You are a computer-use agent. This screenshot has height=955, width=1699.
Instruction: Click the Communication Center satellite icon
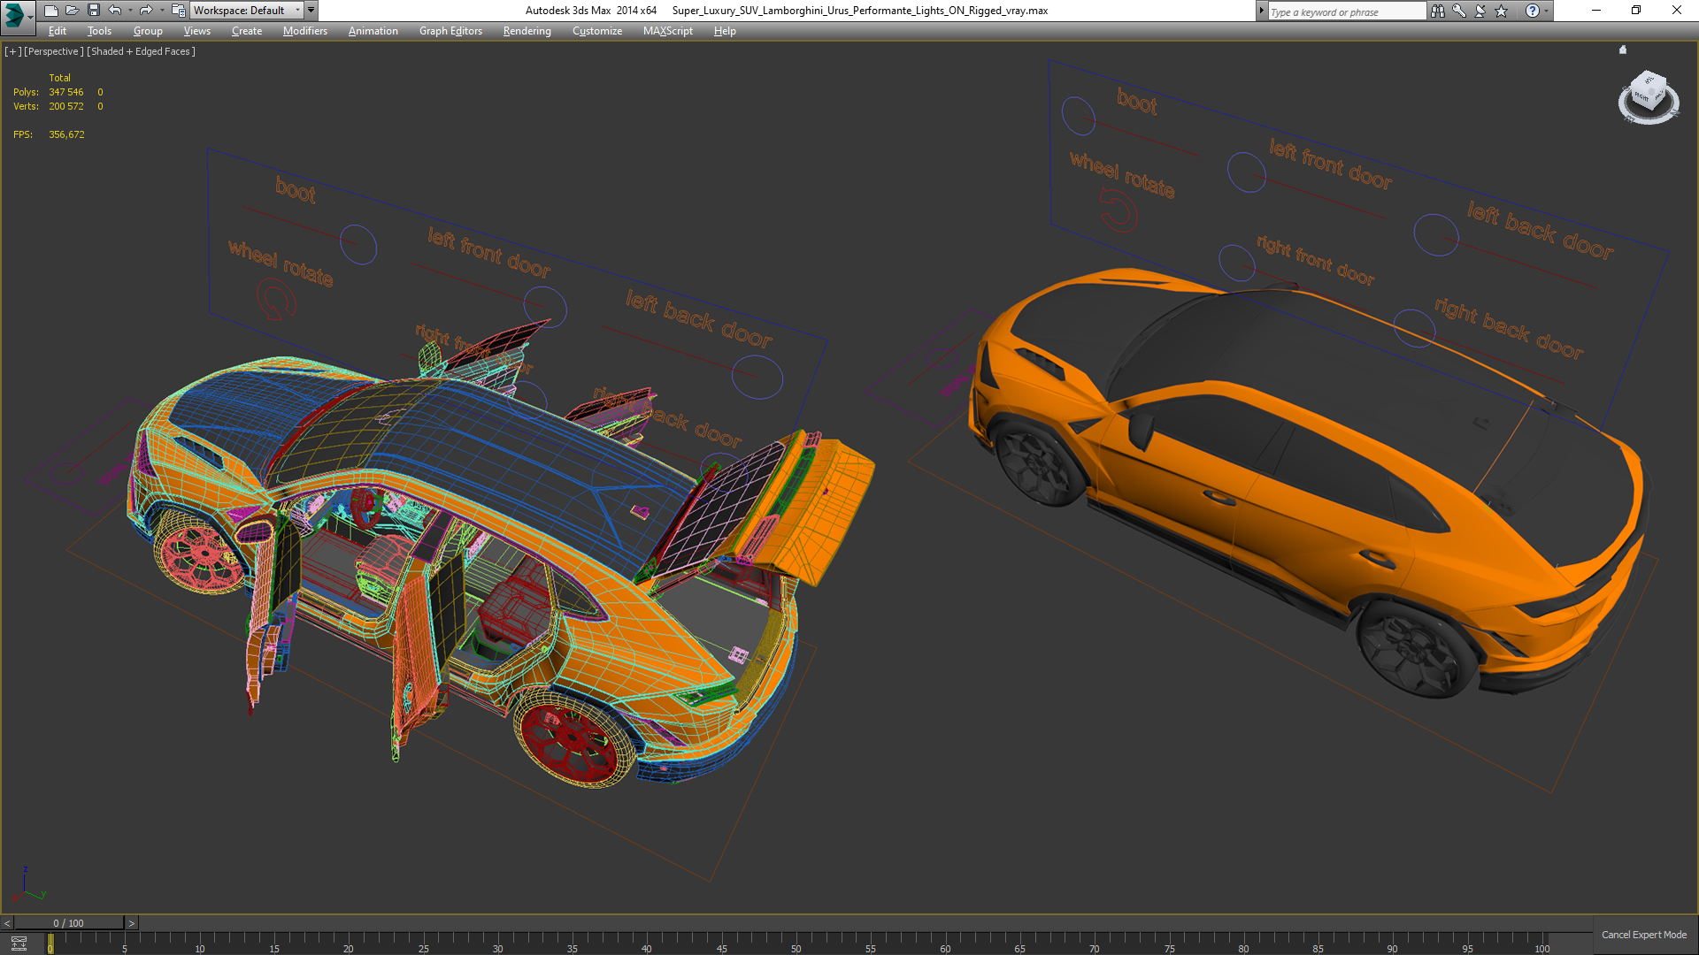pyautogui.click(x=1480, y=11)
